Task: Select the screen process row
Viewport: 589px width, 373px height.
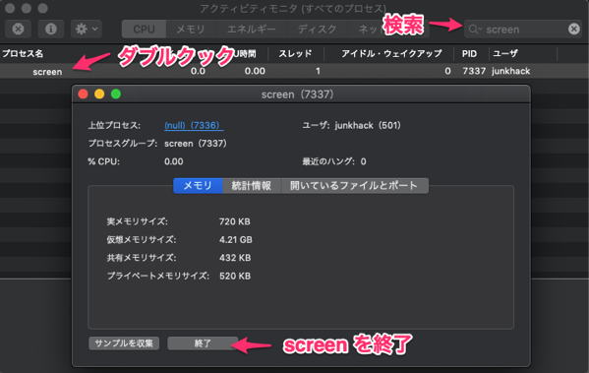Action: (295, 71)
